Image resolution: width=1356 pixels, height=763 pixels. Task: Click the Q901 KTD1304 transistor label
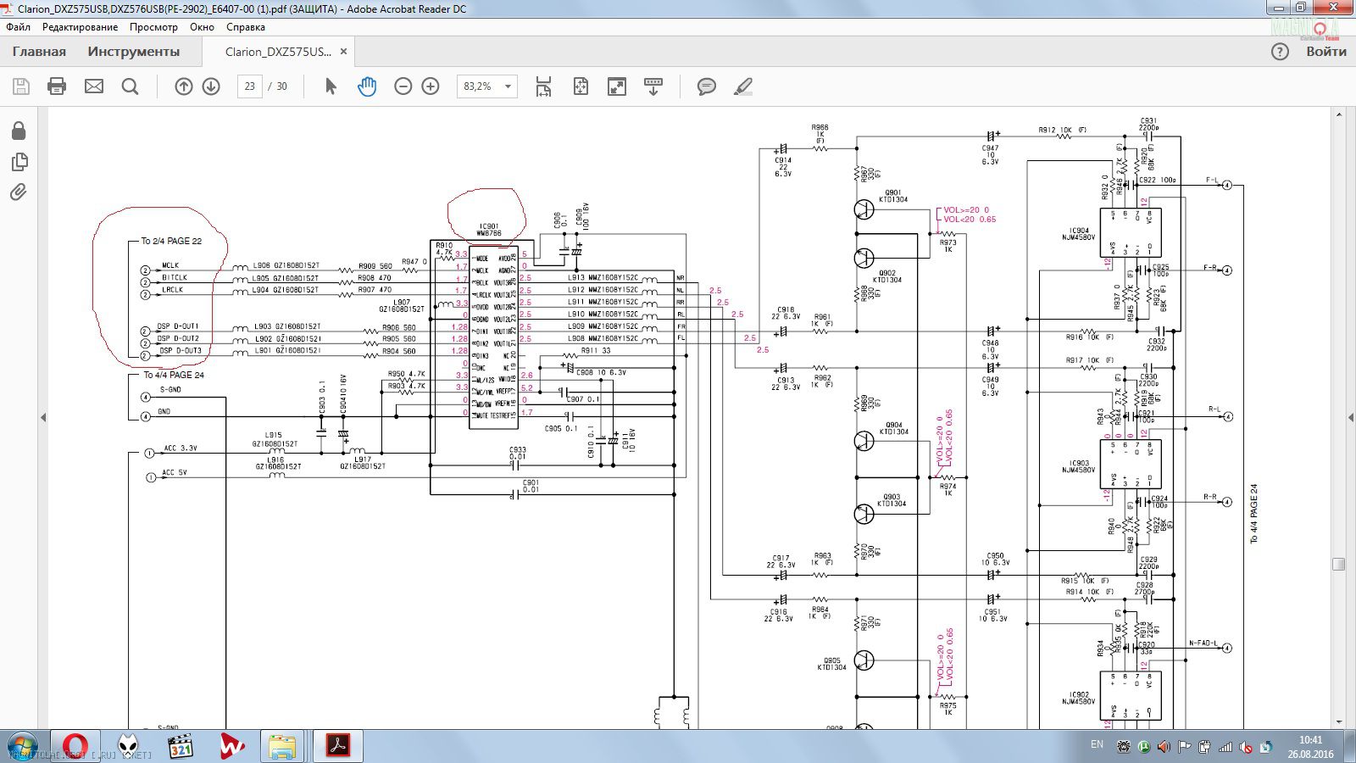coord(893,196)
